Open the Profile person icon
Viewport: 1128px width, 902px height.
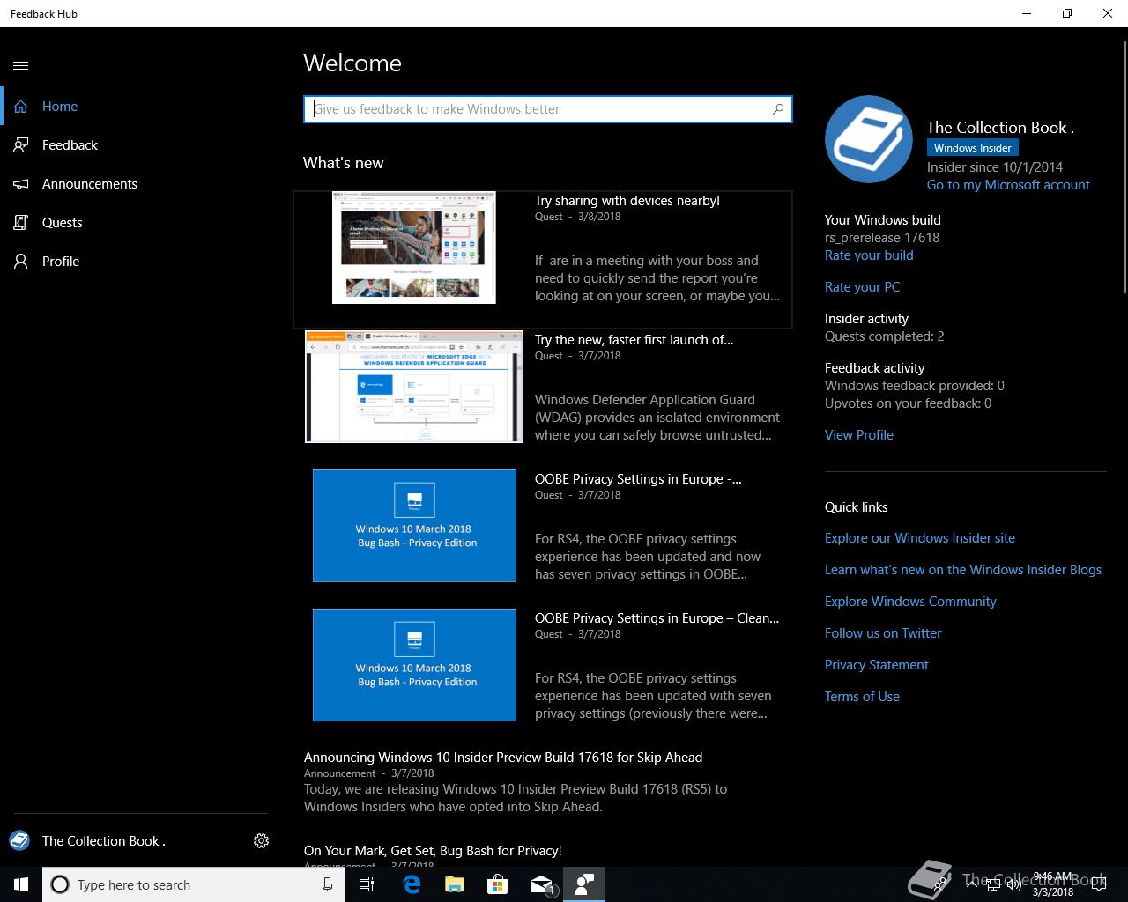[x=21, y=262]
